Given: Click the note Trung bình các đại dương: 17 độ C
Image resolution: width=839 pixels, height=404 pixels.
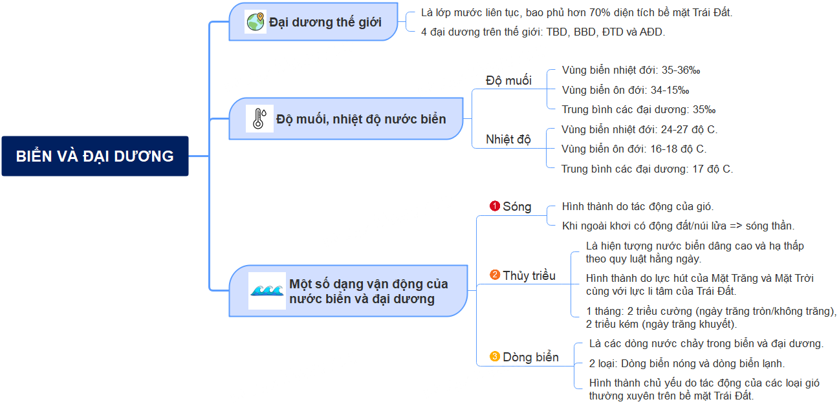Looking at the screenshot, I should click(x=647, y=169).
